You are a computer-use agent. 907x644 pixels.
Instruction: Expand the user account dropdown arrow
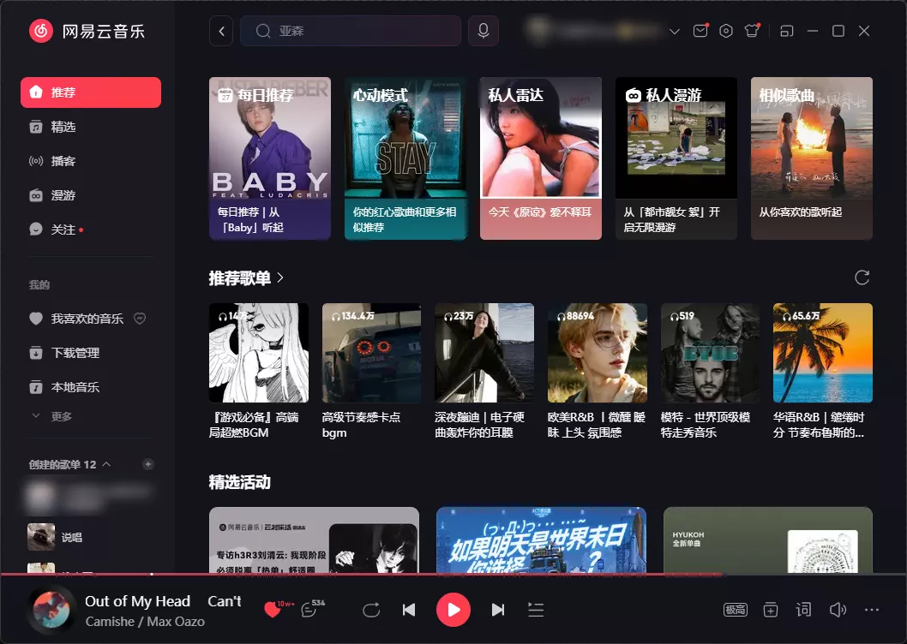[675, 32]
